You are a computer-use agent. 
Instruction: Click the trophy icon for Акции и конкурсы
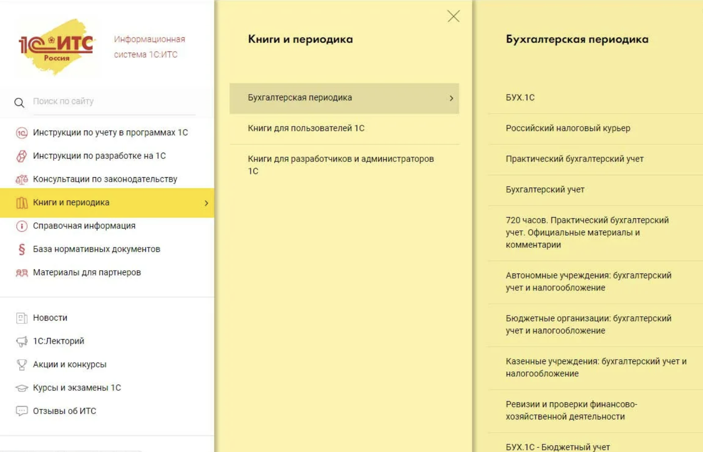click(x=21, y=365)
